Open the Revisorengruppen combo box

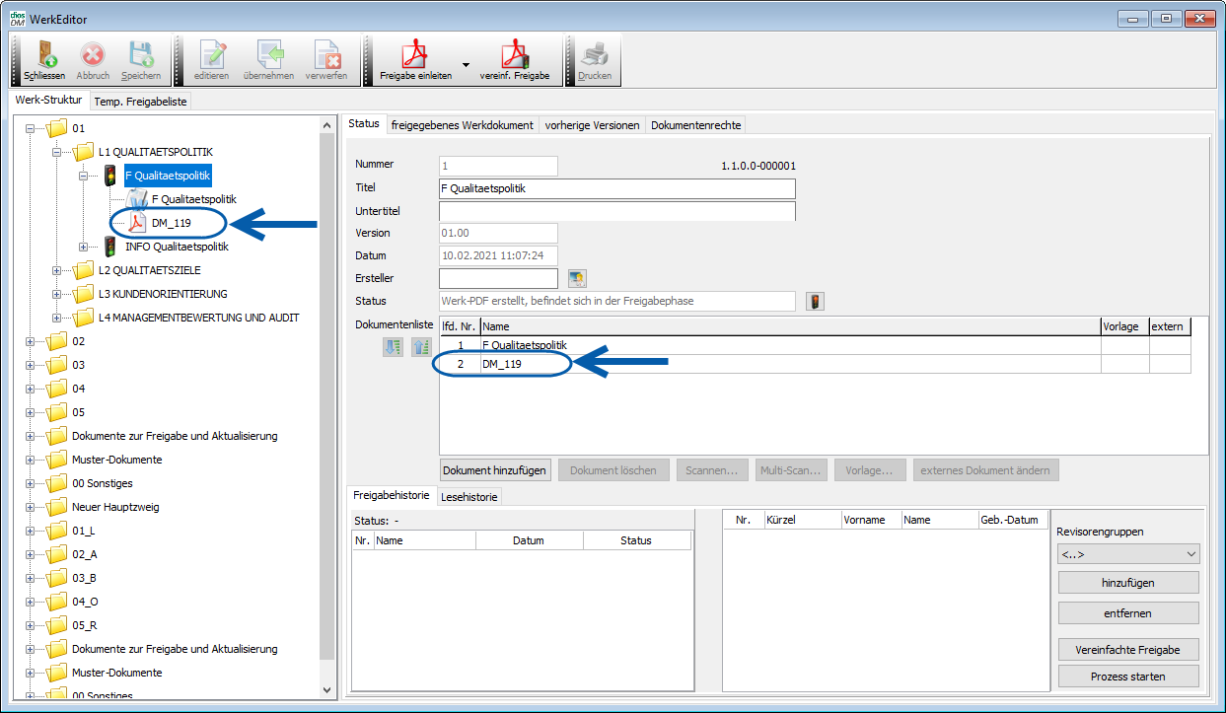click(x=1128, y=554)
